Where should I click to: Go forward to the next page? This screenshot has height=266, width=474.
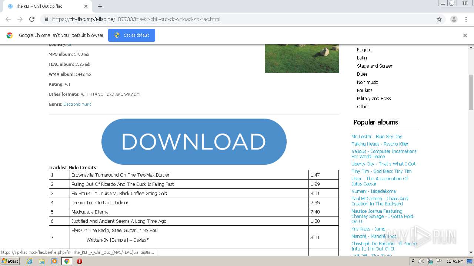pyautogui.click(x=20, y=19)
